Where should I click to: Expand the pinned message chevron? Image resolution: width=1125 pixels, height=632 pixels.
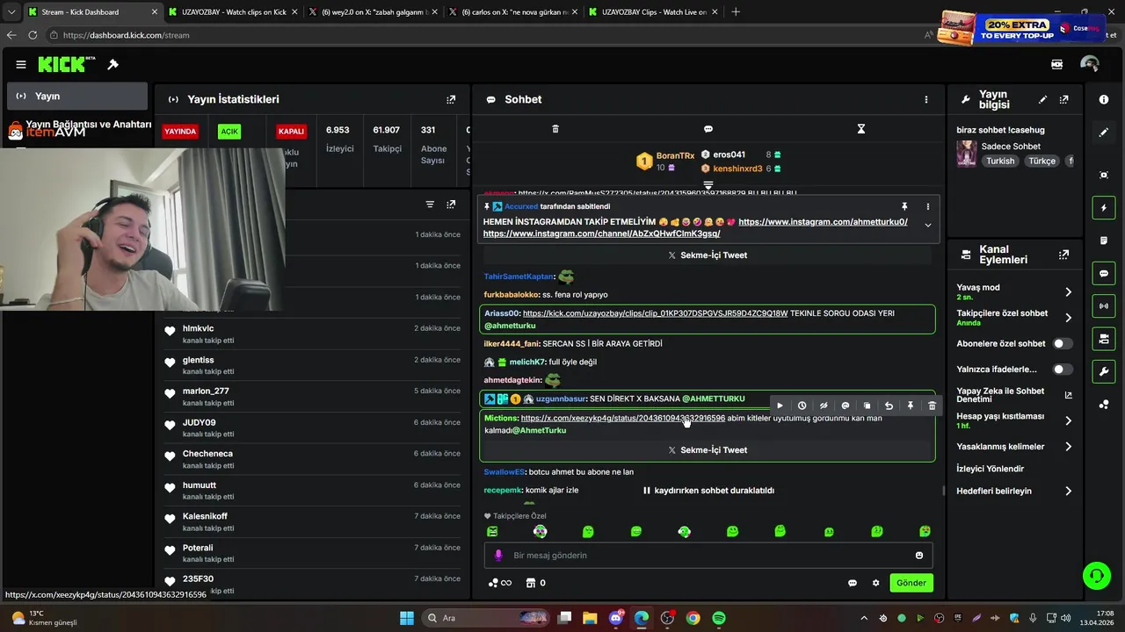pos(927,226)
